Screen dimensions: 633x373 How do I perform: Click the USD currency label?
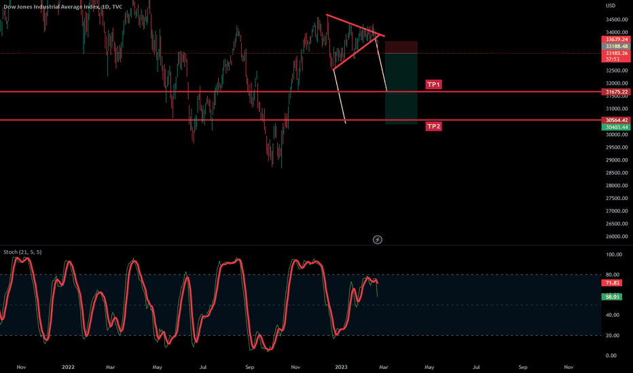click(x=611, y=5)
